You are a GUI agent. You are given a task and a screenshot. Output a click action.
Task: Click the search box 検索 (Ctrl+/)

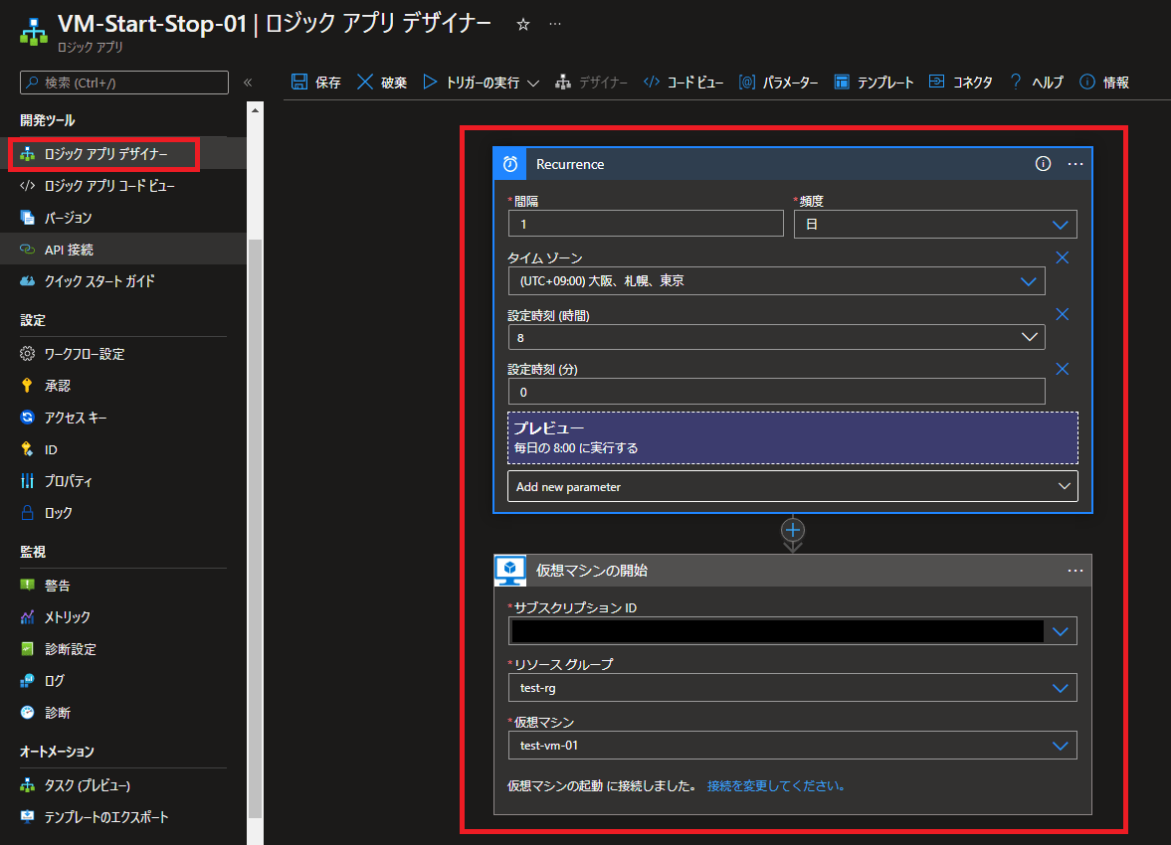124,83
